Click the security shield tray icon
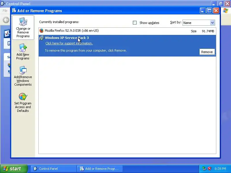Viewport: 231px width, 173px height. (209, 169)
